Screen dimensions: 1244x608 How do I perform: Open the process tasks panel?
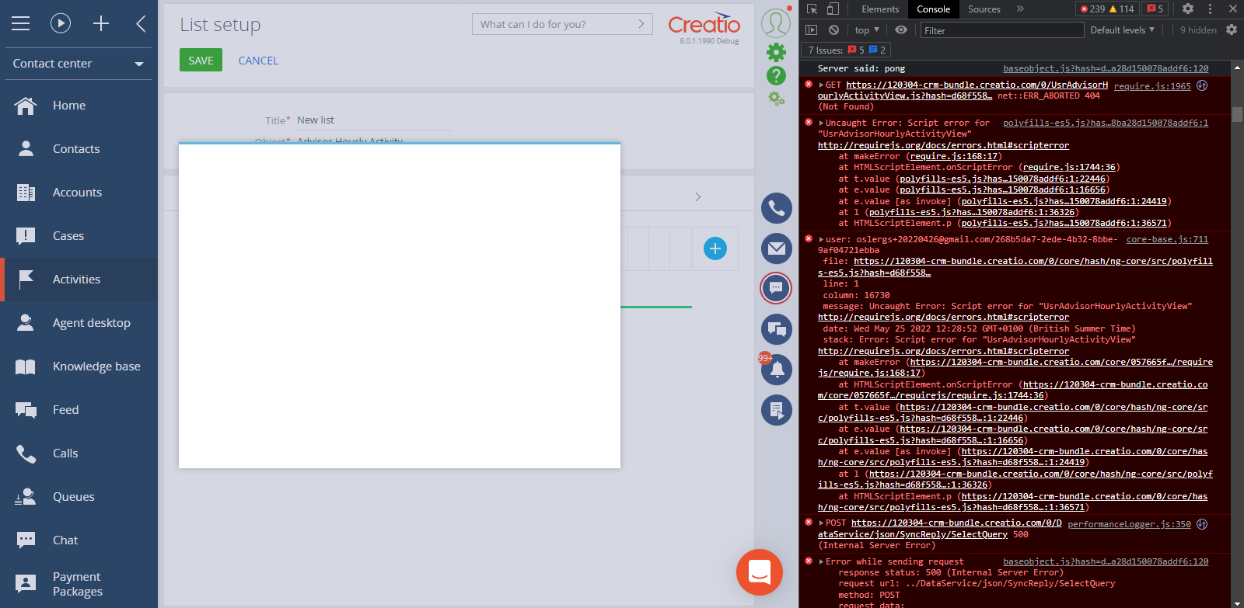tap(777, 410)
